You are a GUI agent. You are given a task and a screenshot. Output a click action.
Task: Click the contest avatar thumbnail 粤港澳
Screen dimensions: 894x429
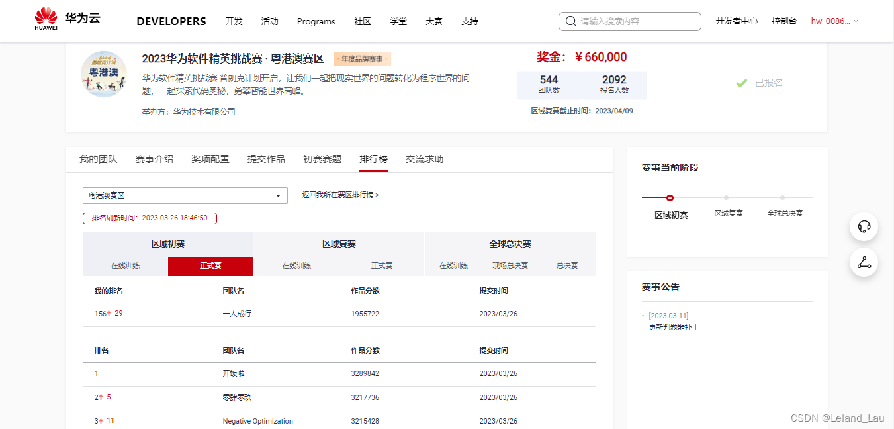pyautogui.click(x=104, y=74)
